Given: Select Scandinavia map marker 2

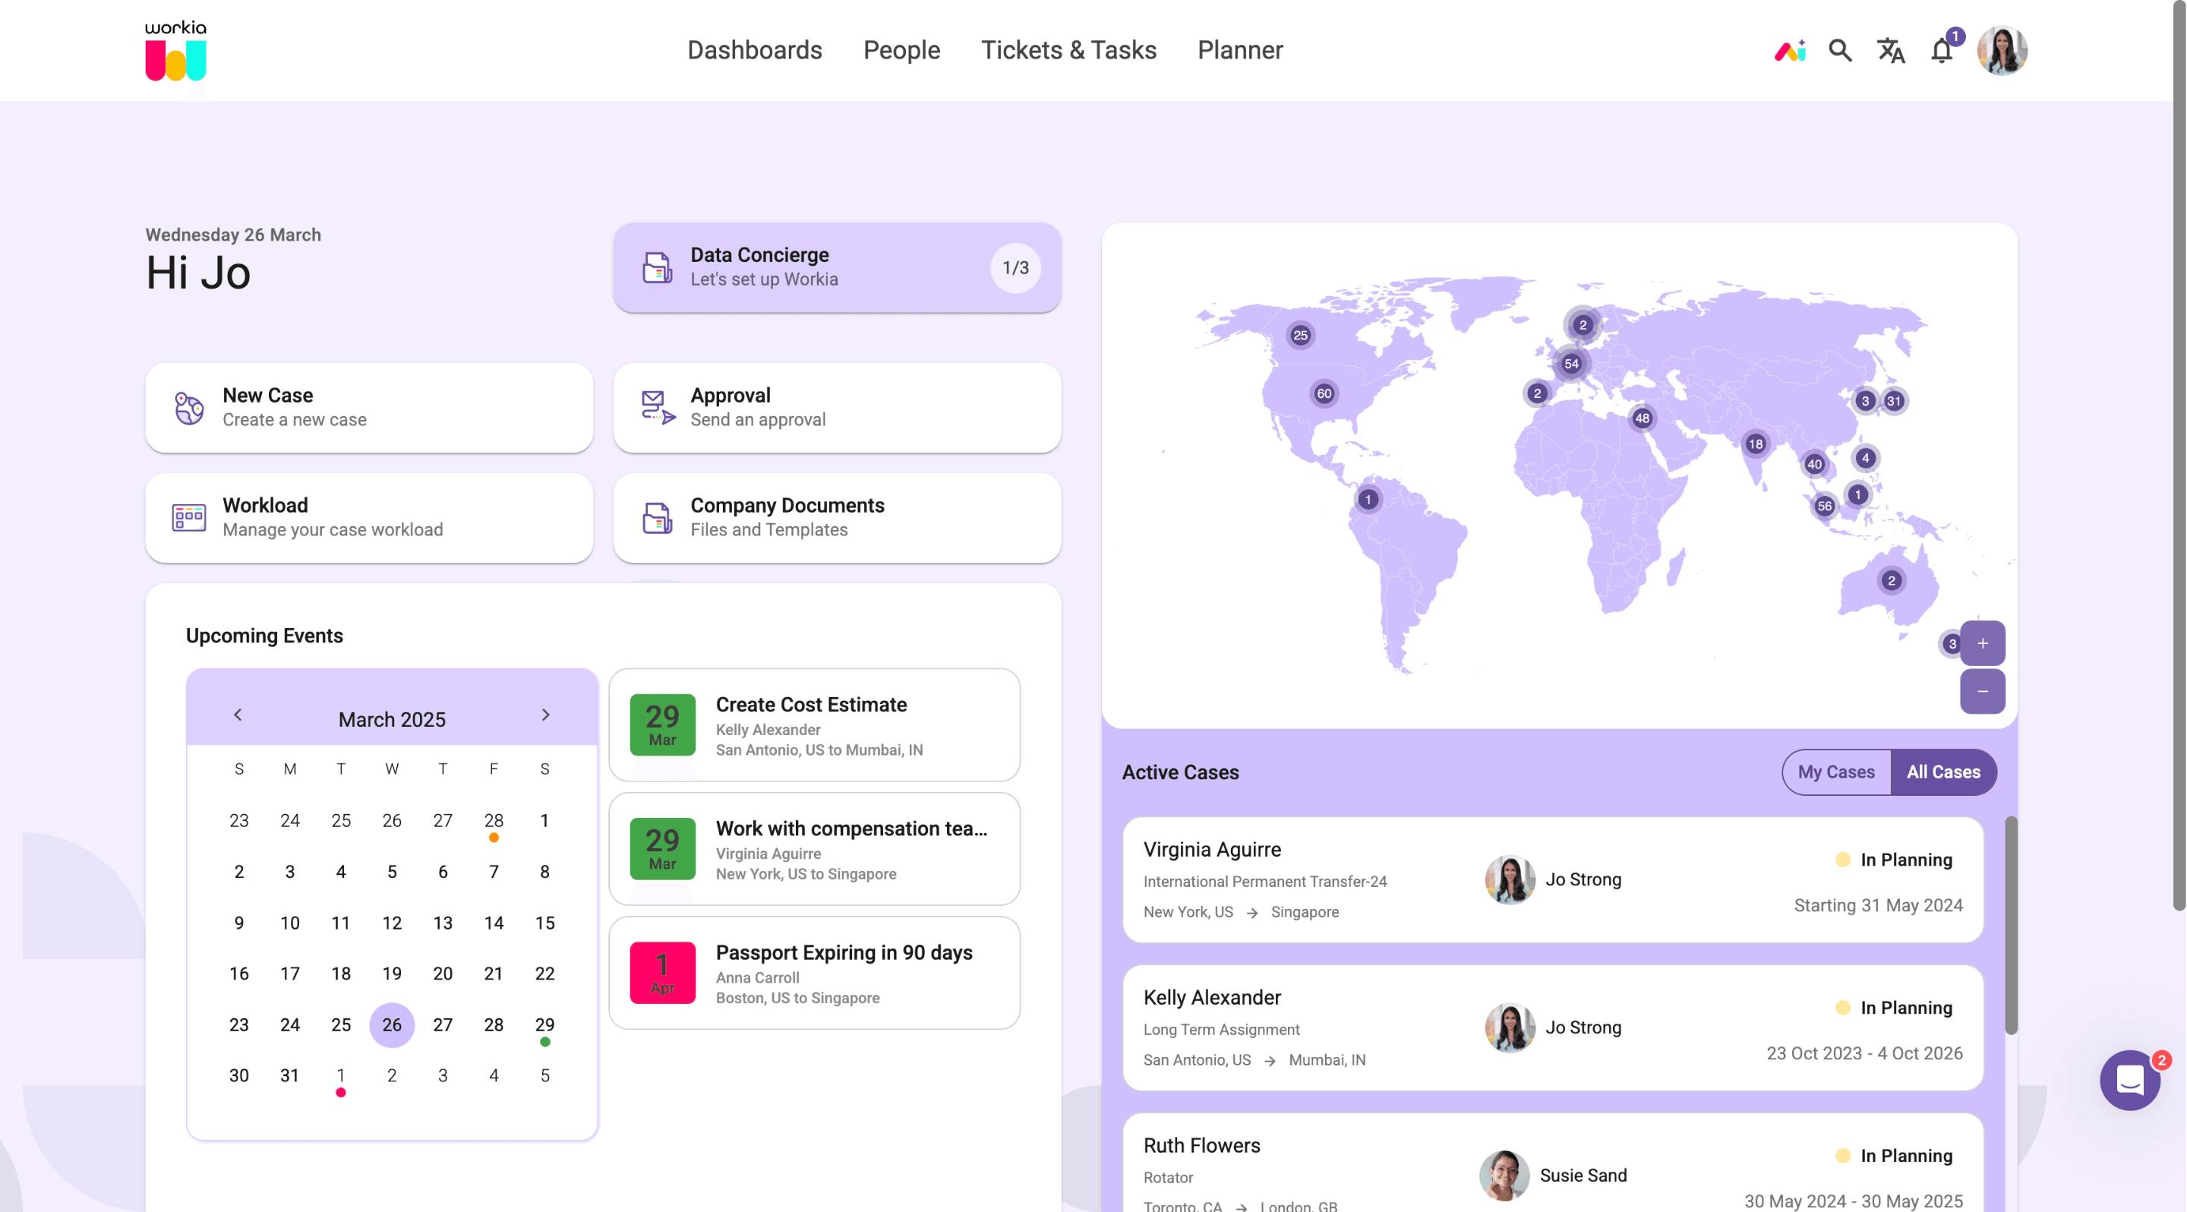Looking at the screenshot, I should 1583,325.
